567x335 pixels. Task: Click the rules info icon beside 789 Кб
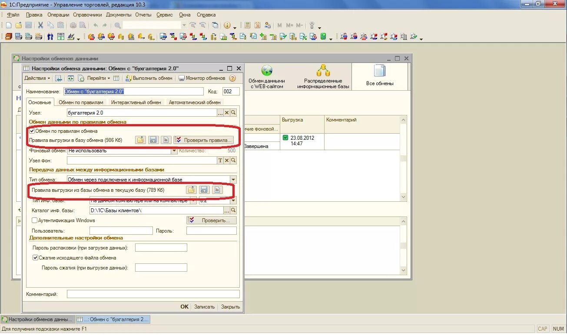217,190
